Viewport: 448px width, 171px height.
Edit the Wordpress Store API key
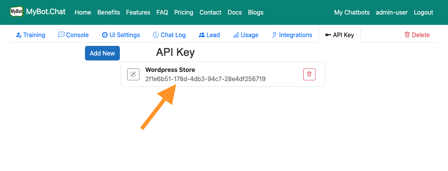133,75
